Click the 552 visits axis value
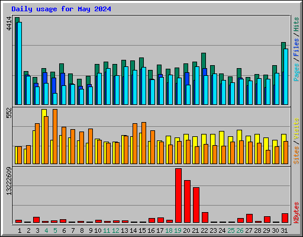 9,113
